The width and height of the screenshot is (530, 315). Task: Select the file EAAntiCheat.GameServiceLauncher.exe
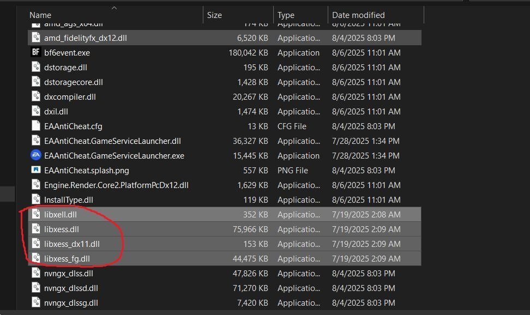point(115,155)
